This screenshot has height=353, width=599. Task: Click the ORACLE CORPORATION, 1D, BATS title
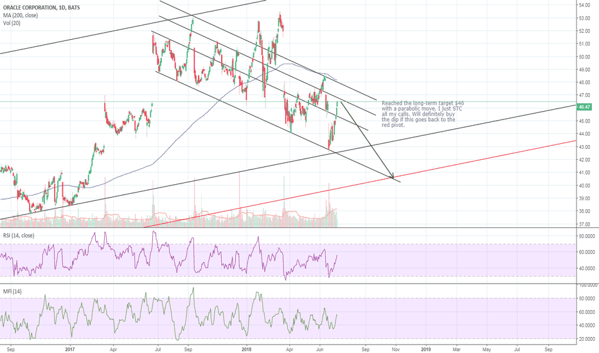(41, 7)
